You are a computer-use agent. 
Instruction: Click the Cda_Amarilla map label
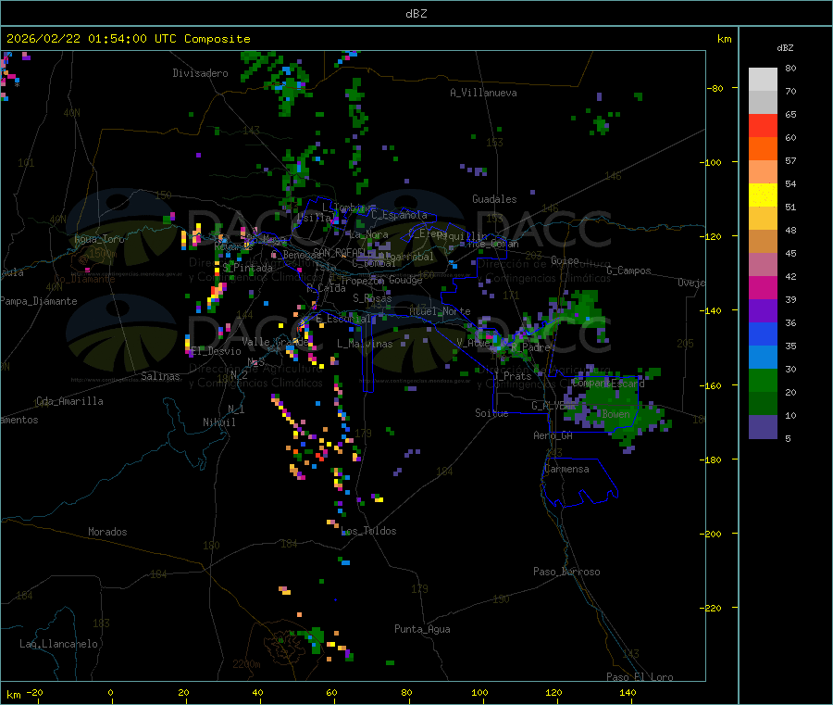tap(69, 401)
